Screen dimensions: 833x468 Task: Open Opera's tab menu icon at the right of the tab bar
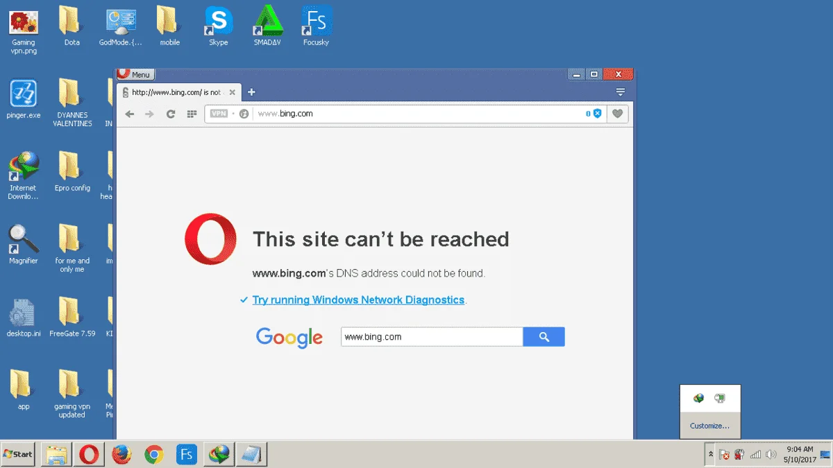621,92
